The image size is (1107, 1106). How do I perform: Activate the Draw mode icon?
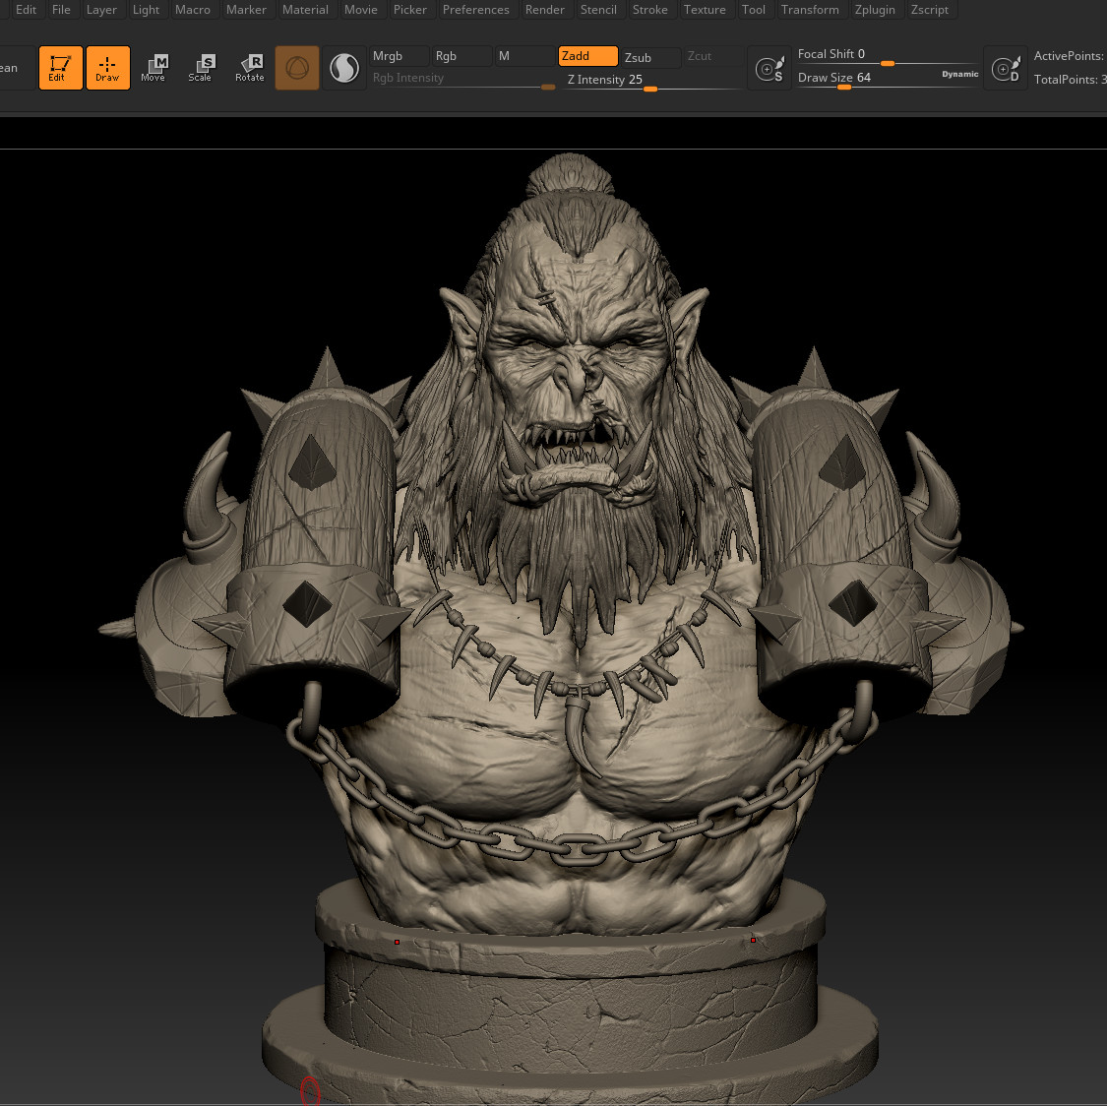coord(107,67)
